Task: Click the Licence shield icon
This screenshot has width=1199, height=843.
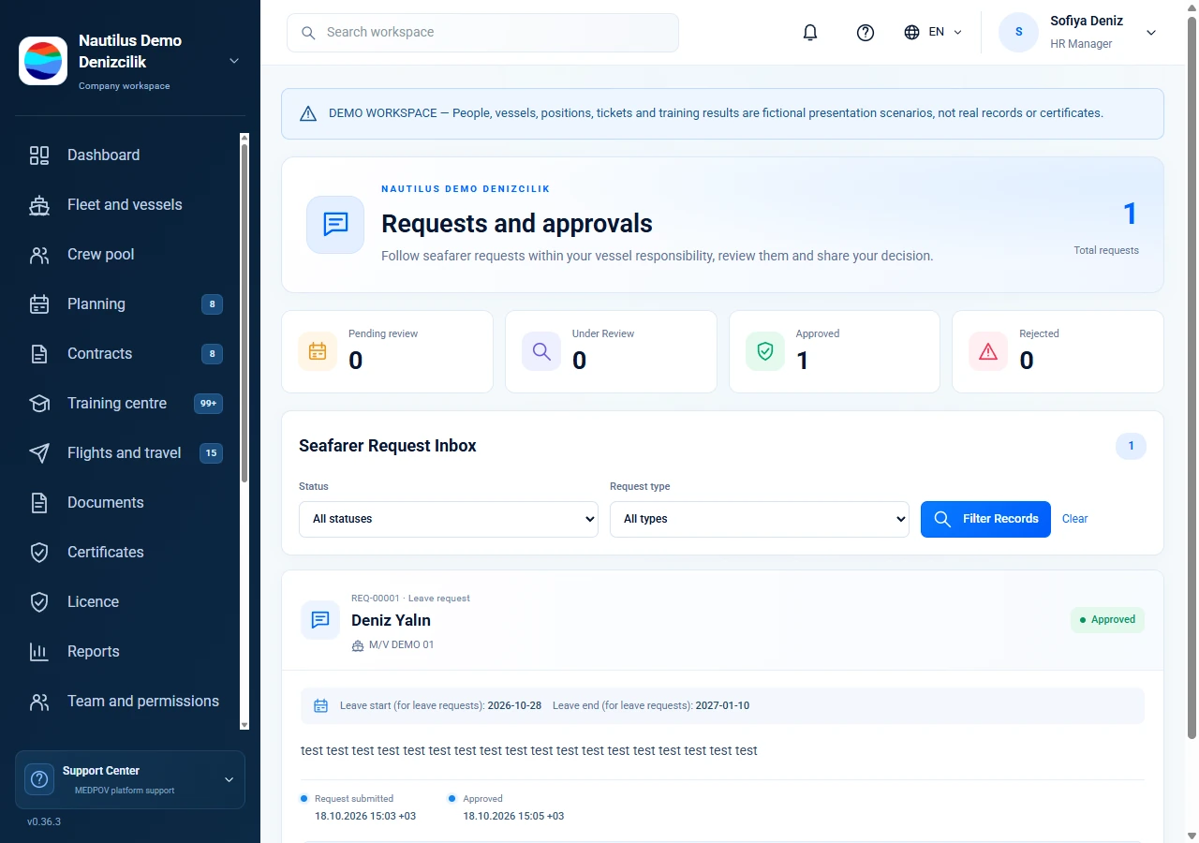Action: (39, 602)
